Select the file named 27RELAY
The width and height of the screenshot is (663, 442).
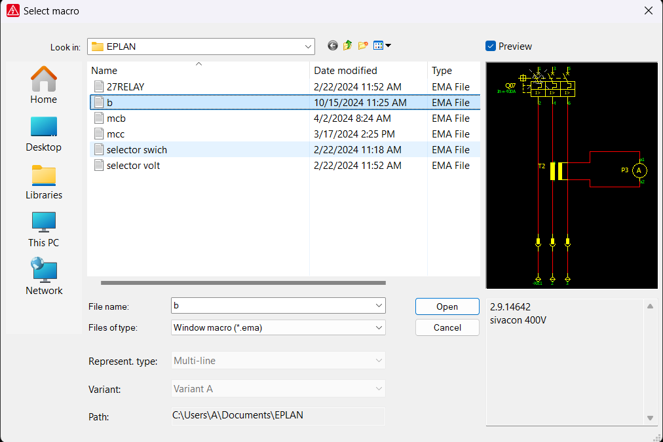click(x=126, y=86)
